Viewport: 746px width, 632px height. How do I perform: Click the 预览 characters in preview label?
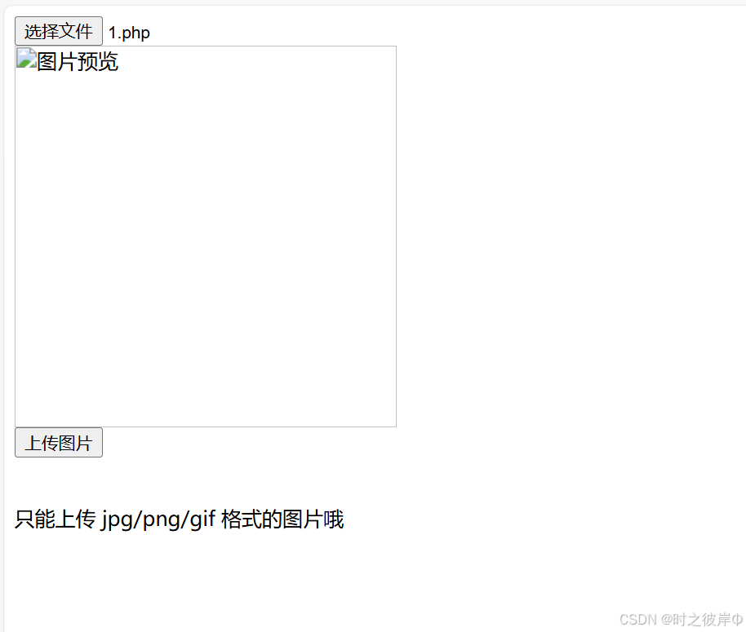coord(98,61)
